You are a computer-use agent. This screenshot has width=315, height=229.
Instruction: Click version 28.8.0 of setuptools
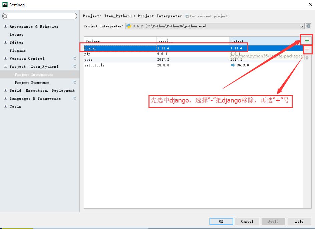coord(163,65)
